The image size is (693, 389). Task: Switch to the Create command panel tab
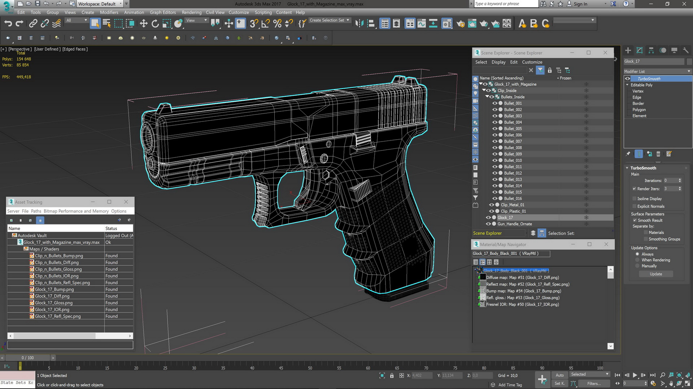[x=628, y=50]
